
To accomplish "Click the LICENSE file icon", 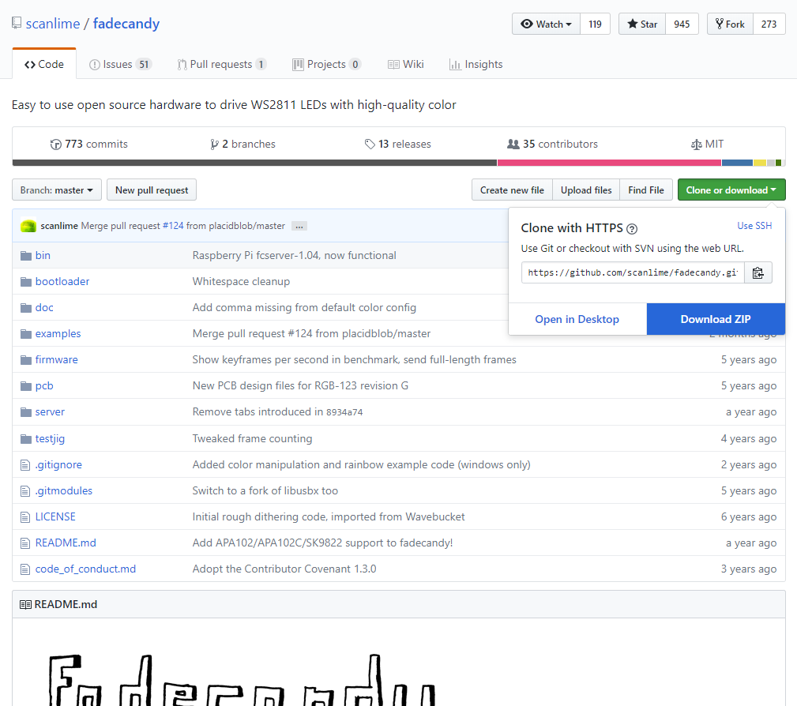I will click(25, 517).
